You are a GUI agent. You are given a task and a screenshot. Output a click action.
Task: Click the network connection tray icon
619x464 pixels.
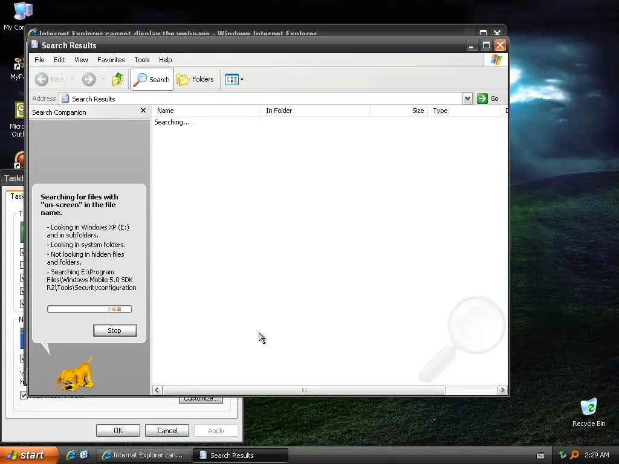click(x=563, y=455)
